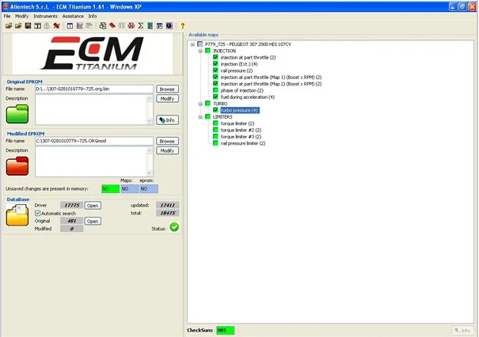Click the two-page compare toolbar icon
This screenshot has width=479, height=337.
pos(37,26)
